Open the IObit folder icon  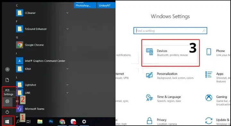(20, 69)
